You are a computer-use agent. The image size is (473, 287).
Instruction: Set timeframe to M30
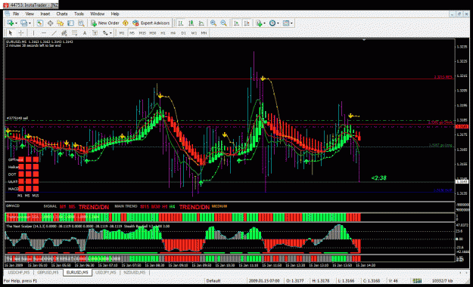(x=153, y=32)
